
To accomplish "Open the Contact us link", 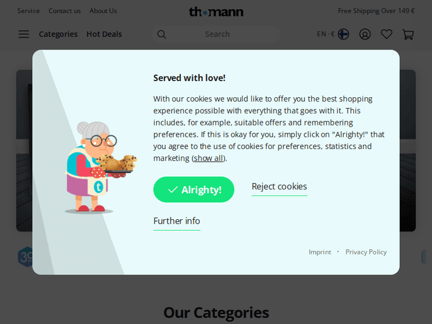I will click(x=65, y=11).
